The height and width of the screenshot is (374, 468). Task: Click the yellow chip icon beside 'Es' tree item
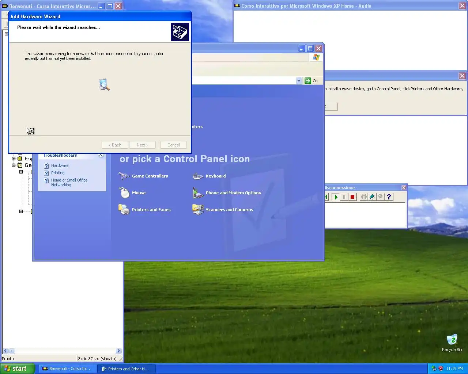pyautogui.click(x=20, y=159)
